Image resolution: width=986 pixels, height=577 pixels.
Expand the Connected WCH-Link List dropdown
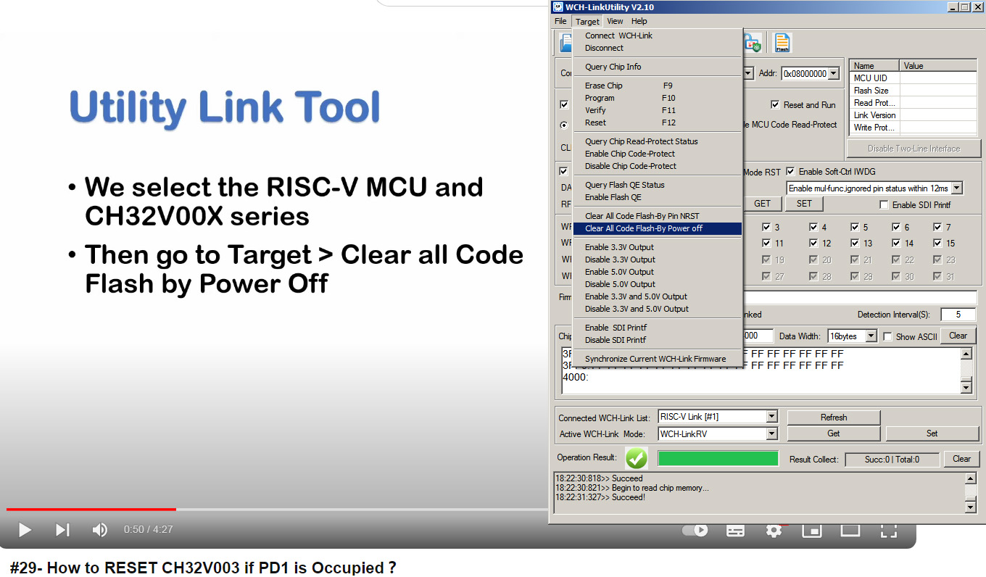tap(771, 417)
